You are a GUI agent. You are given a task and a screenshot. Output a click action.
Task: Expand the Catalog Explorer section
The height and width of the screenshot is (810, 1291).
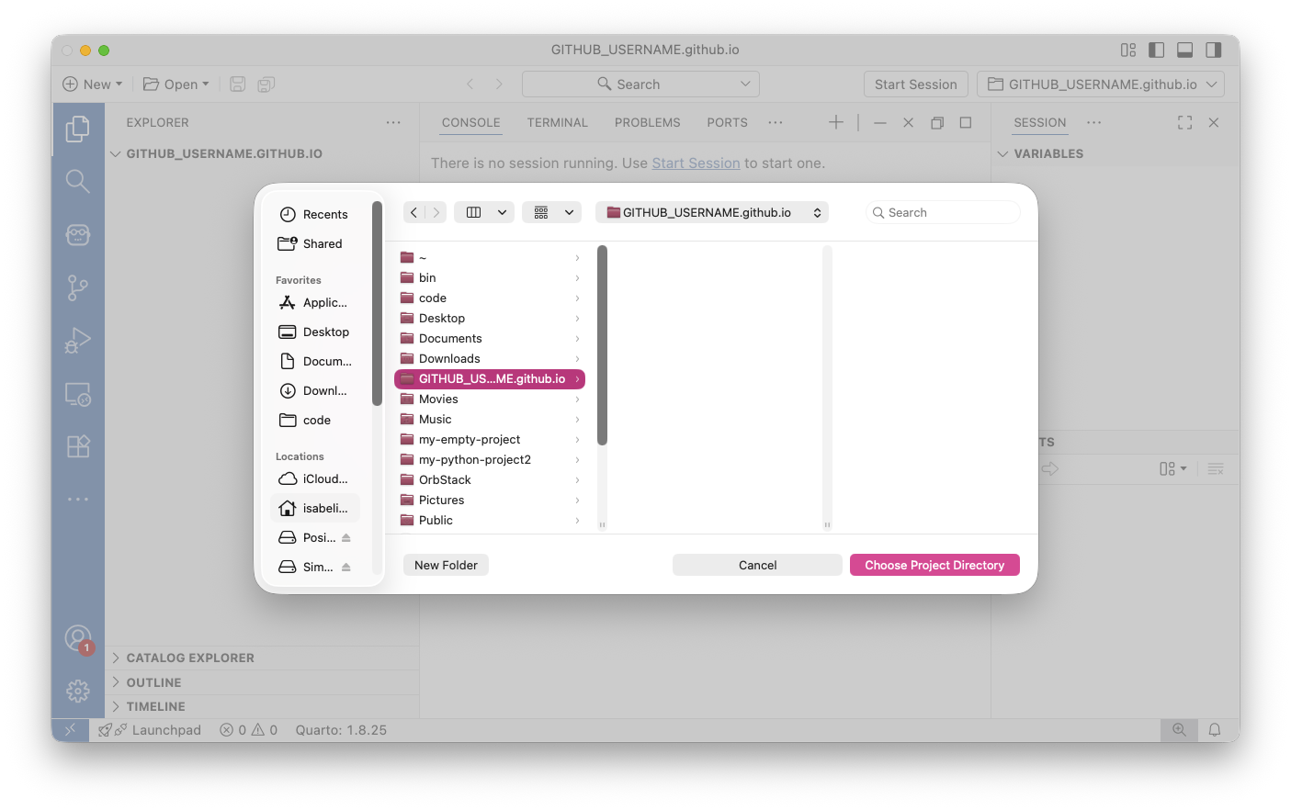pyautogui.click(x=190, y=658)
